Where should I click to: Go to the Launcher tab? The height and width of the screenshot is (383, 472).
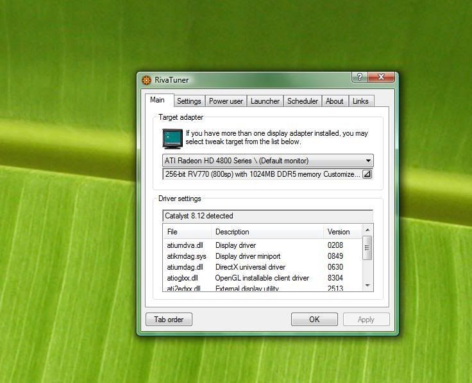[x=265, y=101]
